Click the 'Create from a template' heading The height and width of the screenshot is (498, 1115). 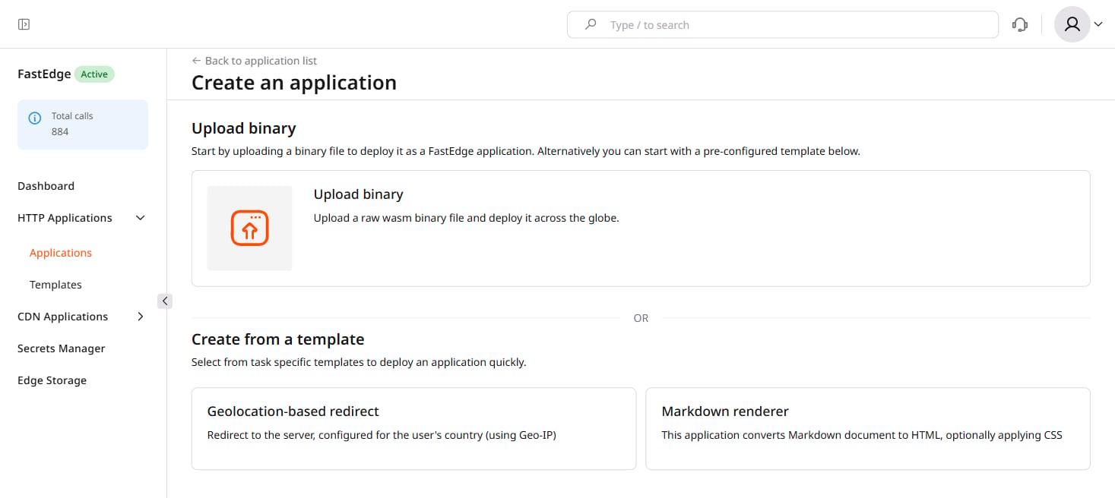click(x=278, y=339)
